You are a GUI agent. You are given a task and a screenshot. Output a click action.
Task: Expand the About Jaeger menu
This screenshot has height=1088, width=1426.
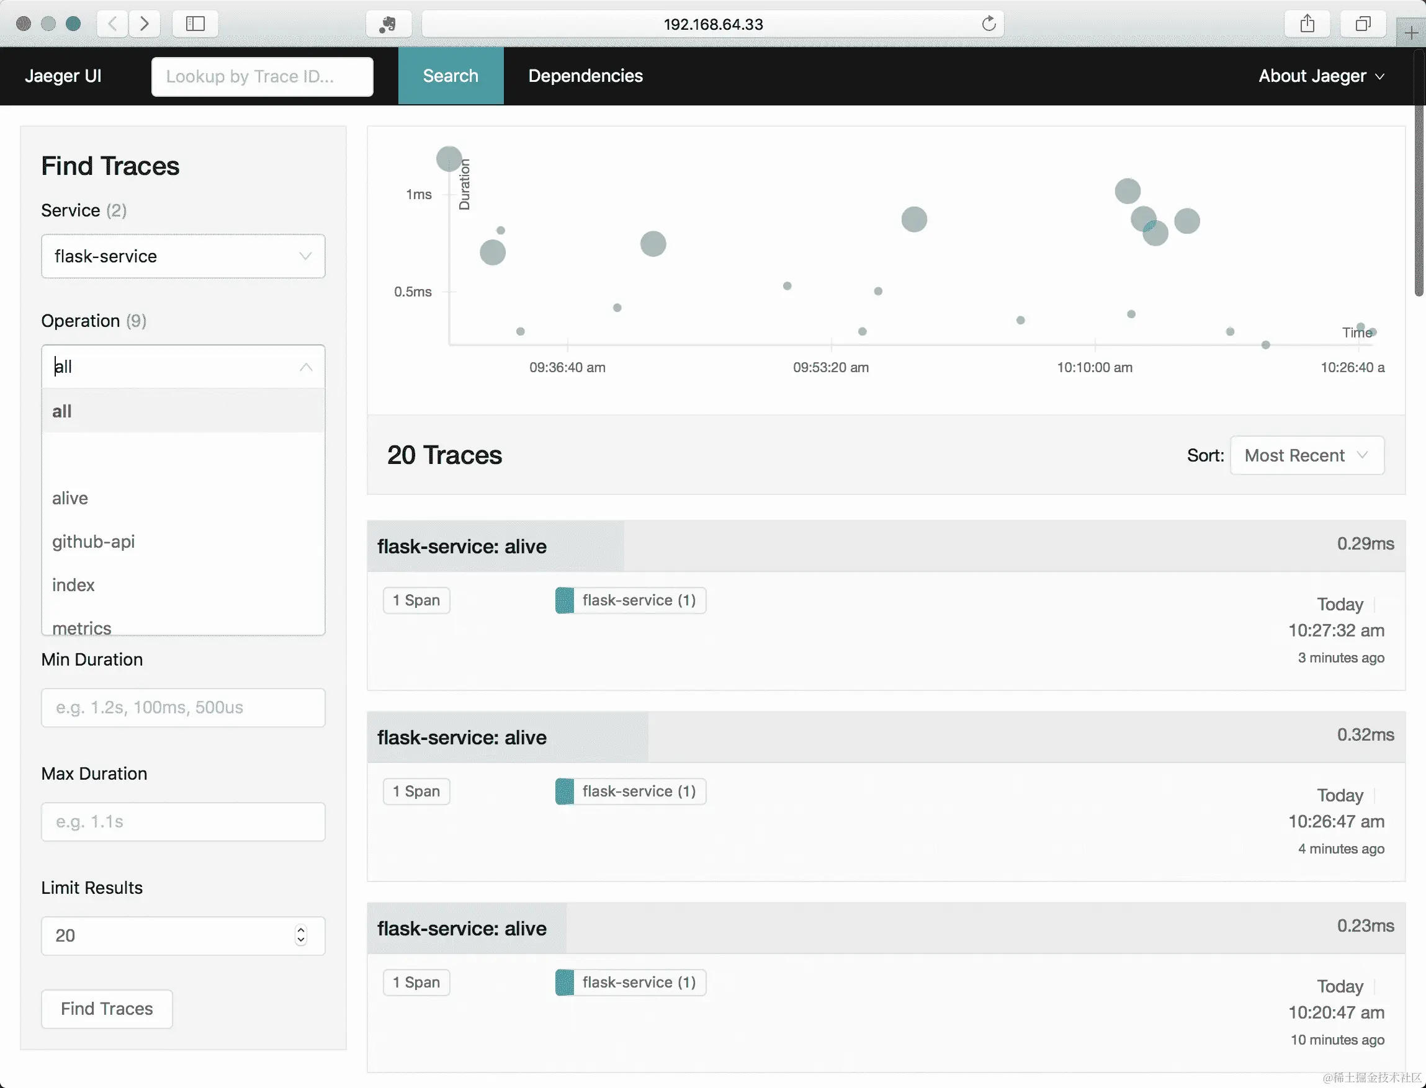pos(1321,76)
